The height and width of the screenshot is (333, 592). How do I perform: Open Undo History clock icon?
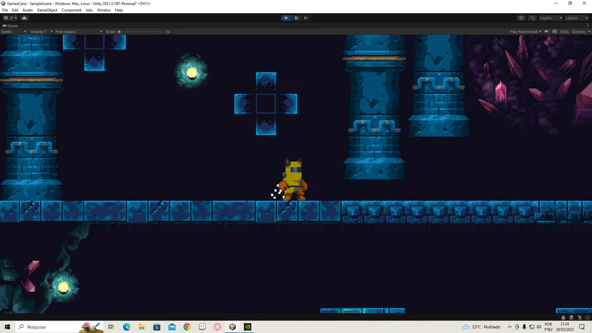(522, 18)
